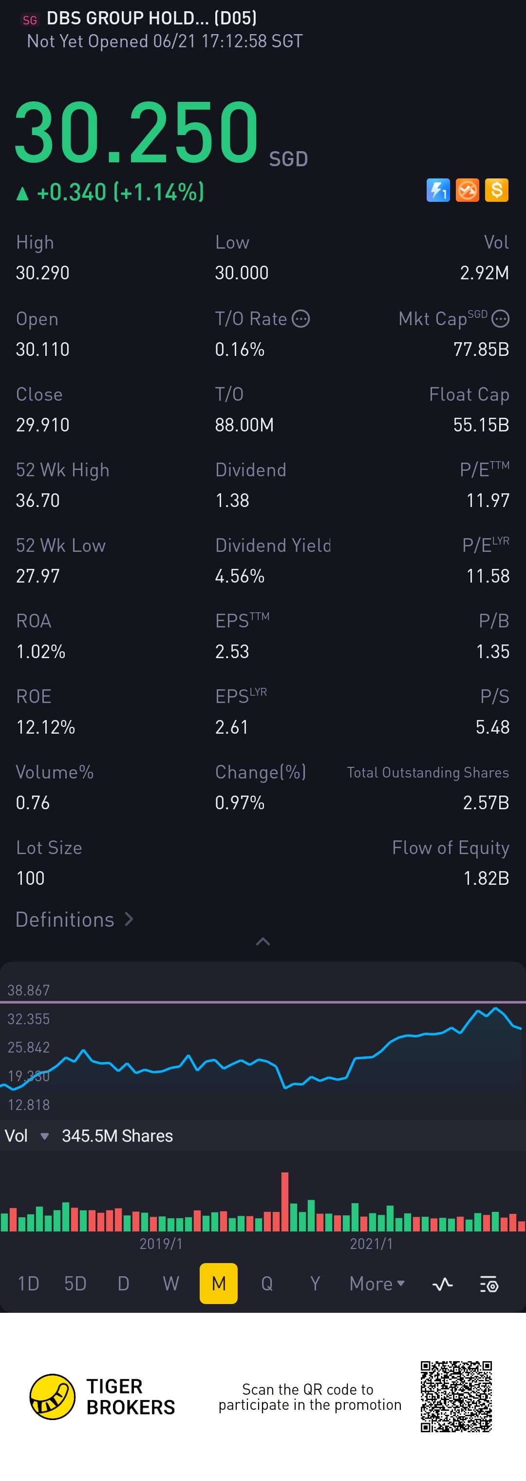This screenshot has width=526, height=1481.
Task: Select the yearly Y chart period
Action: pos(315,1284)
